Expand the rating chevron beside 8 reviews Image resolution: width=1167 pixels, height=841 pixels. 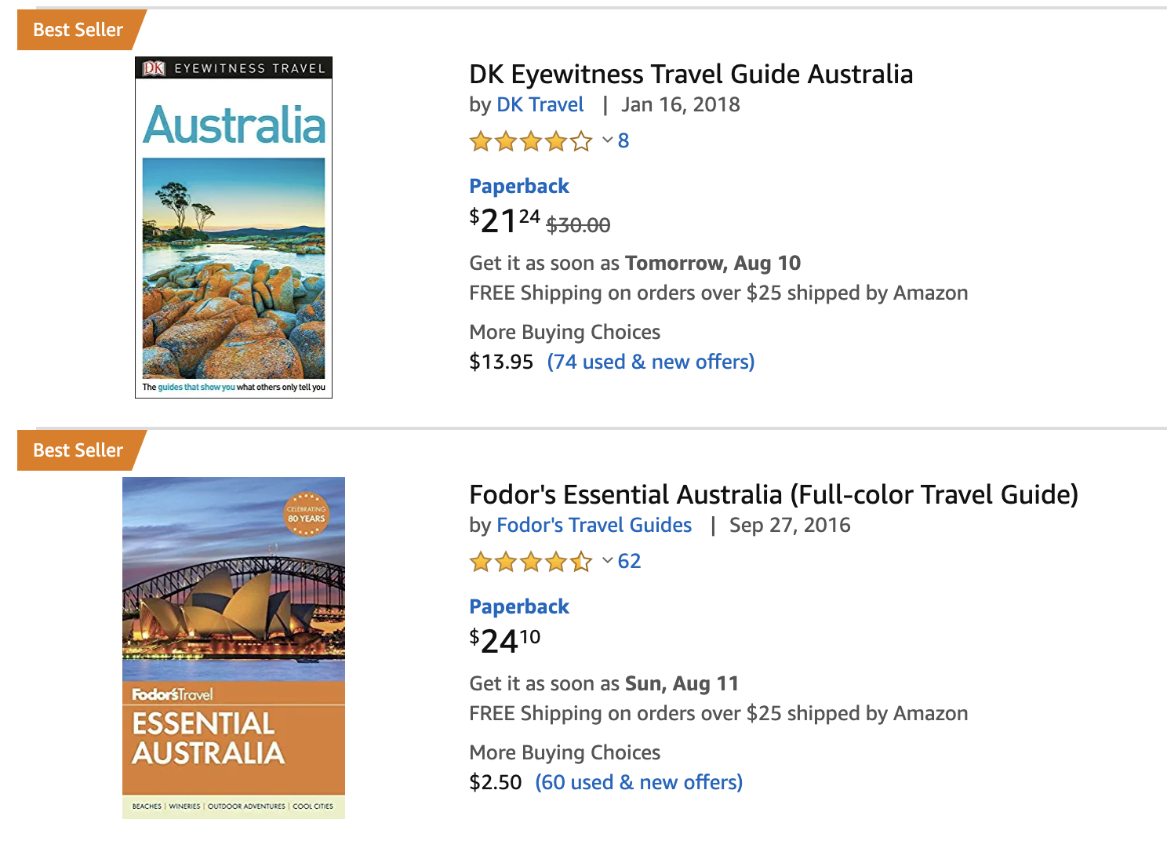pyautogui.click(x=607, y=140)
